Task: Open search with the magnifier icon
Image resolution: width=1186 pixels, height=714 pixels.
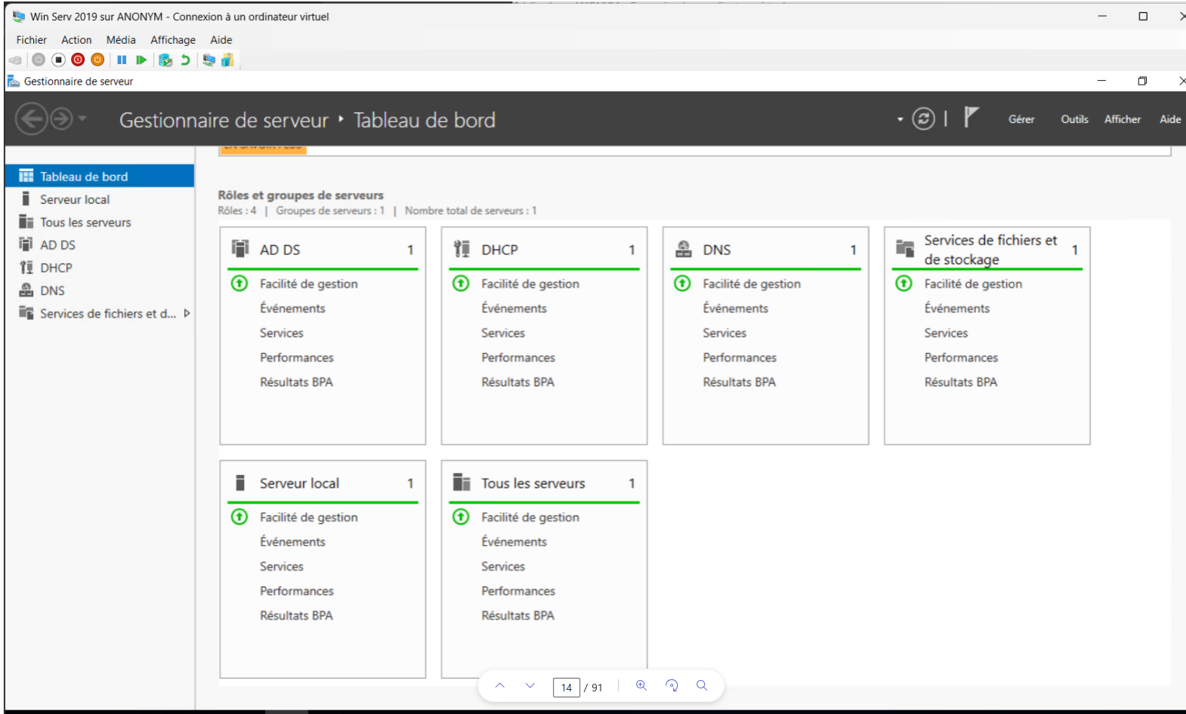Action: point(702,685)
